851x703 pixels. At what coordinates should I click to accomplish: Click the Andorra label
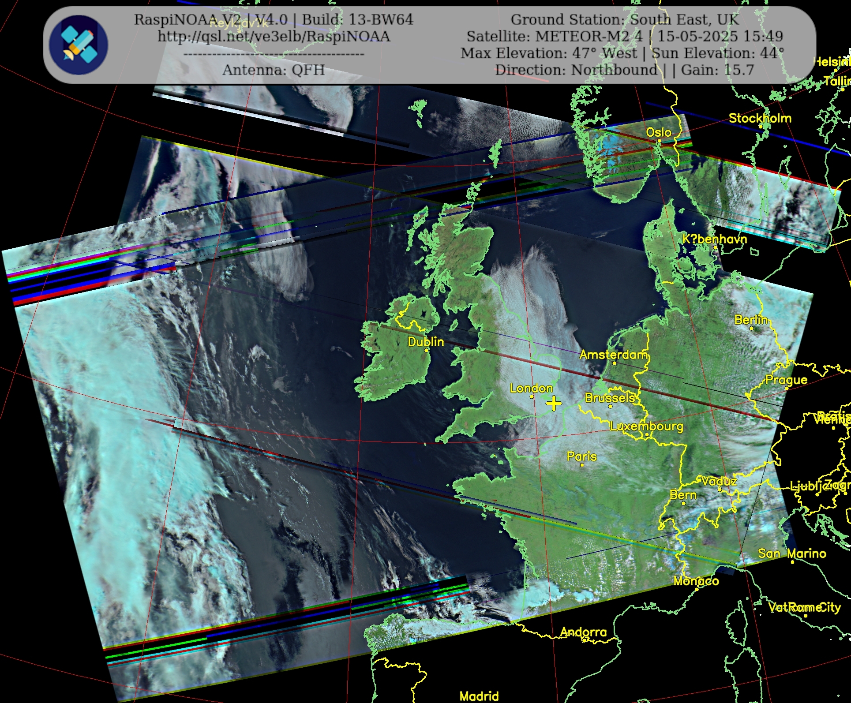[x=583, y=632]
